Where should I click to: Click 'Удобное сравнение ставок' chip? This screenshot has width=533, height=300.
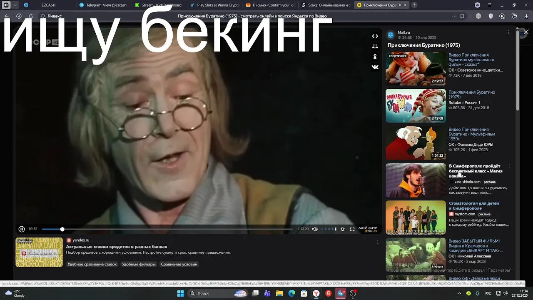pyautogui.click(x=92, y=264)
